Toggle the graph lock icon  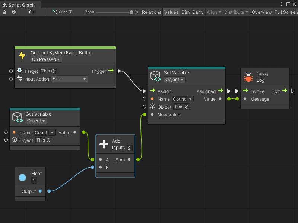point(4,12)
